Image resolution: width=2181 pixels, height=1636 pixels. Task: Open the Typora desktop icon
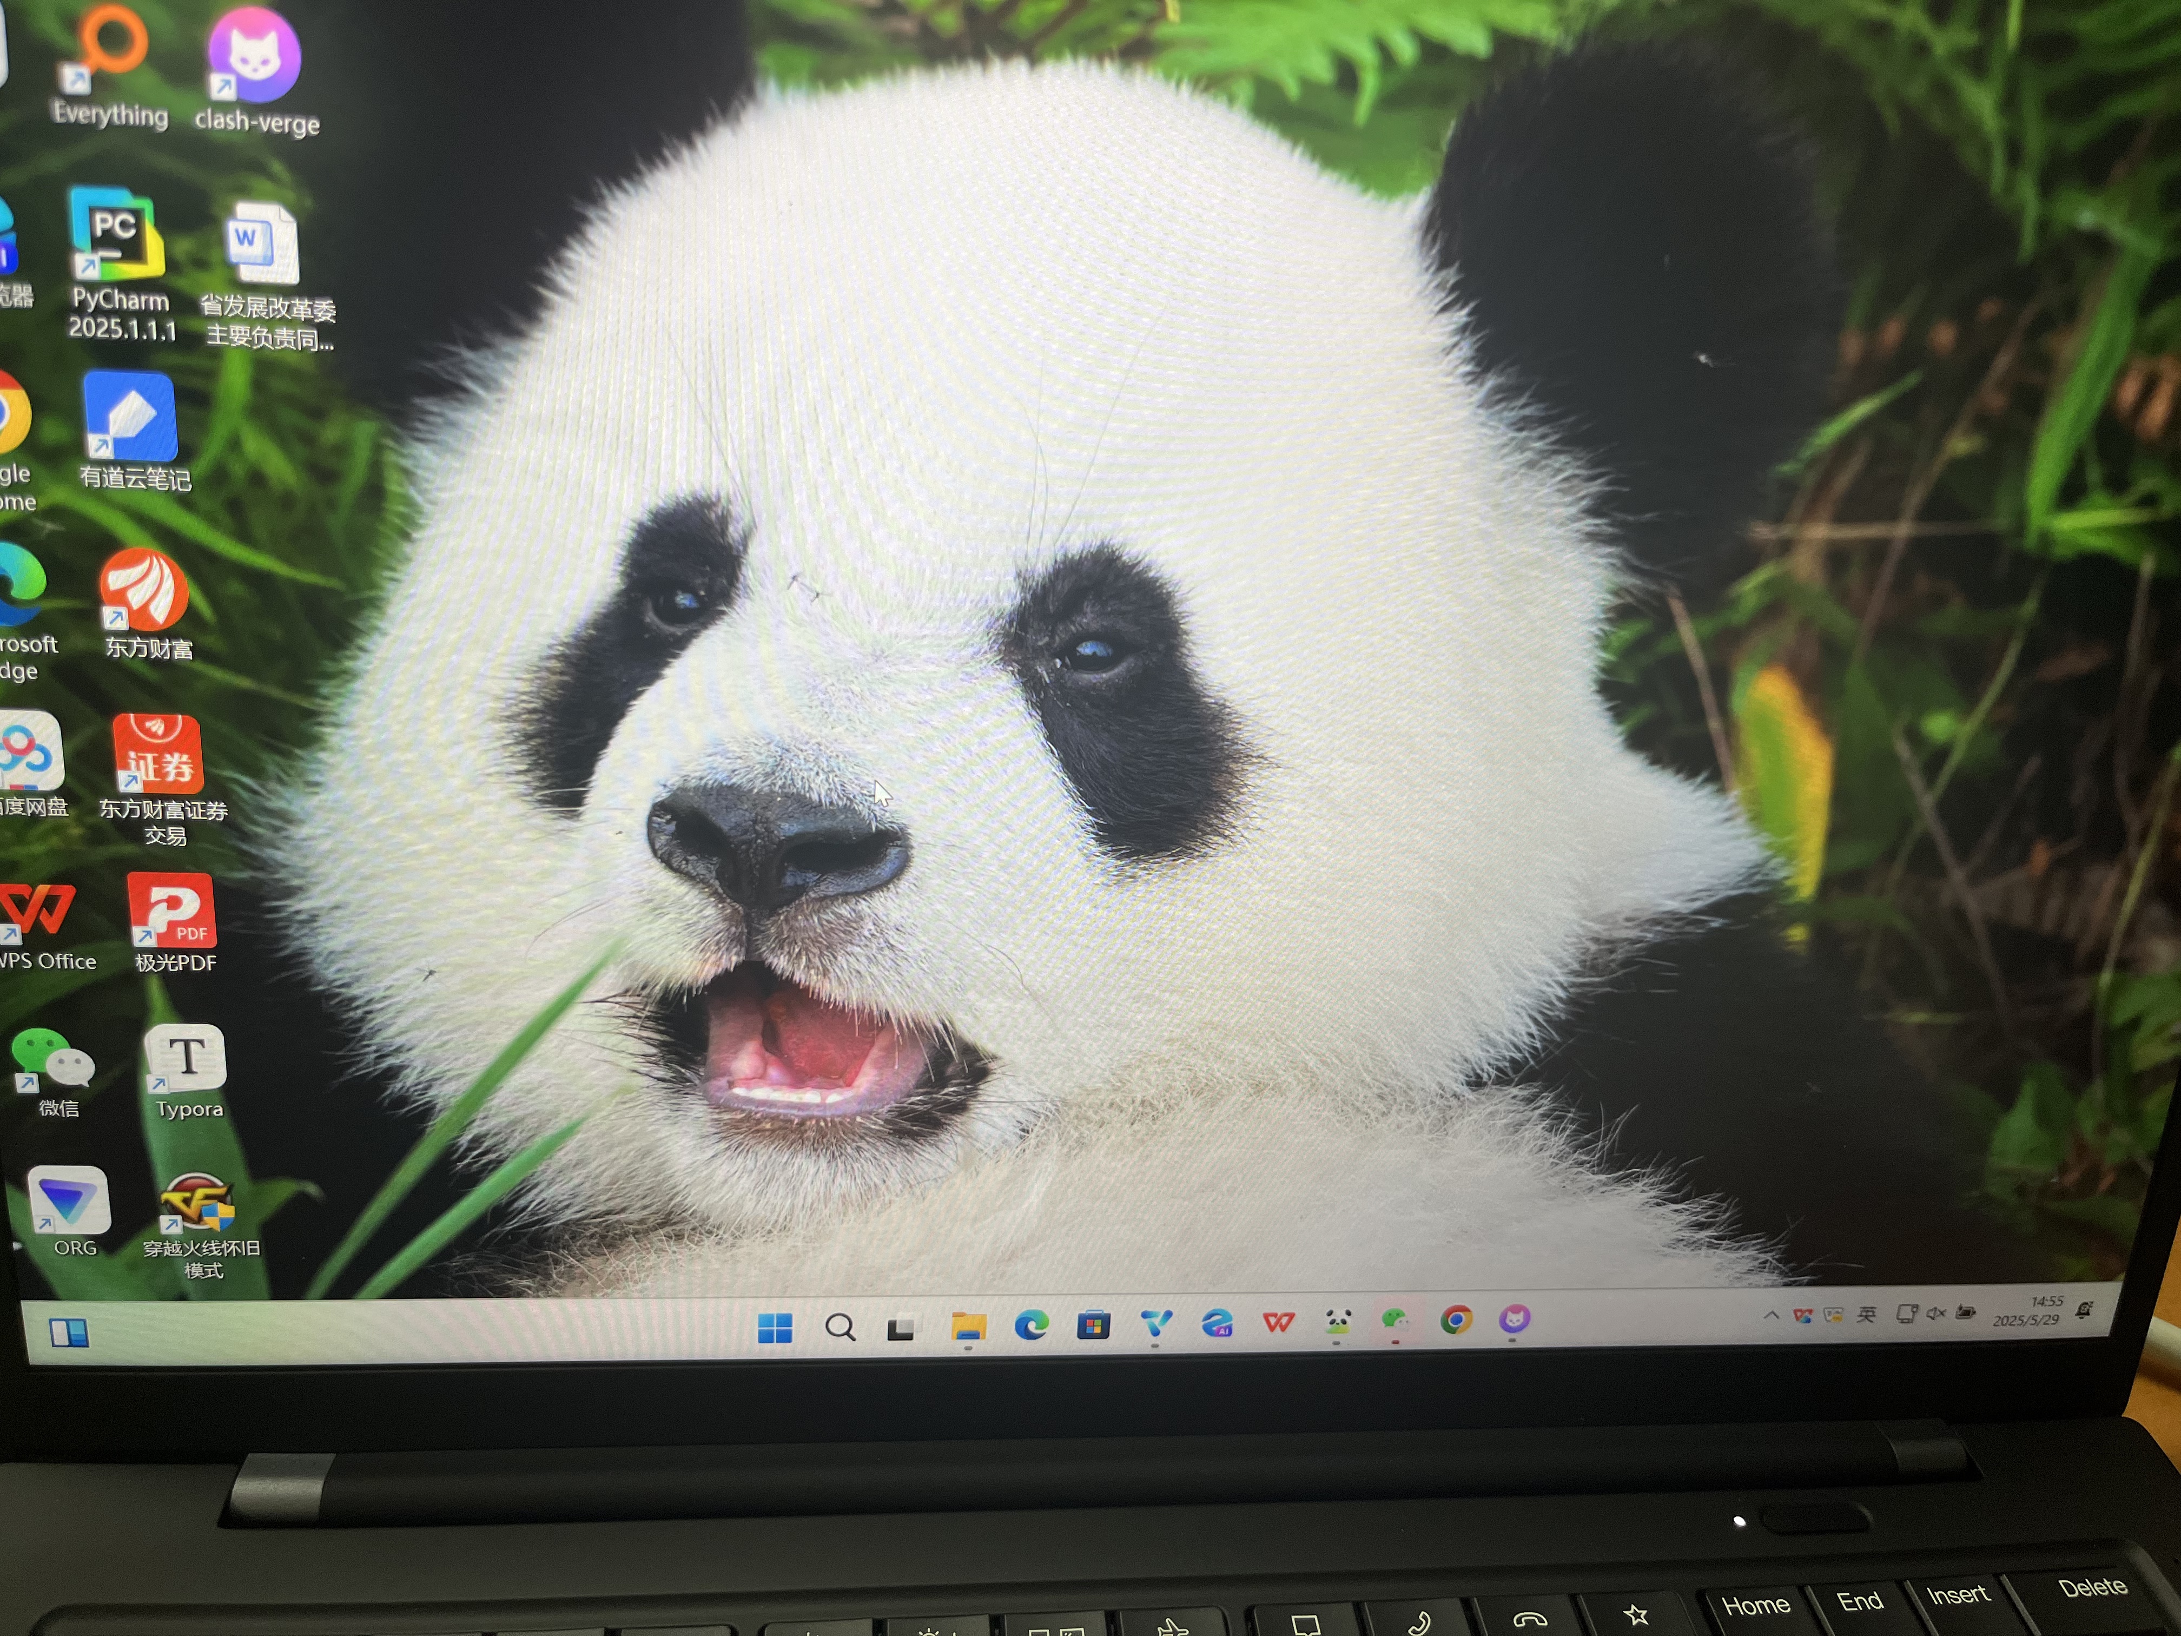[x=186, y=1059]
